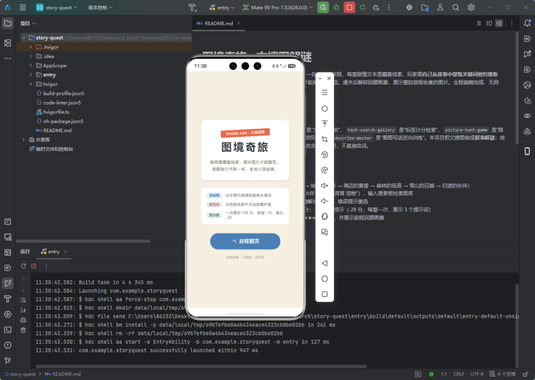
Task: Open the git version control tool icon
Action: click(7, 361)
